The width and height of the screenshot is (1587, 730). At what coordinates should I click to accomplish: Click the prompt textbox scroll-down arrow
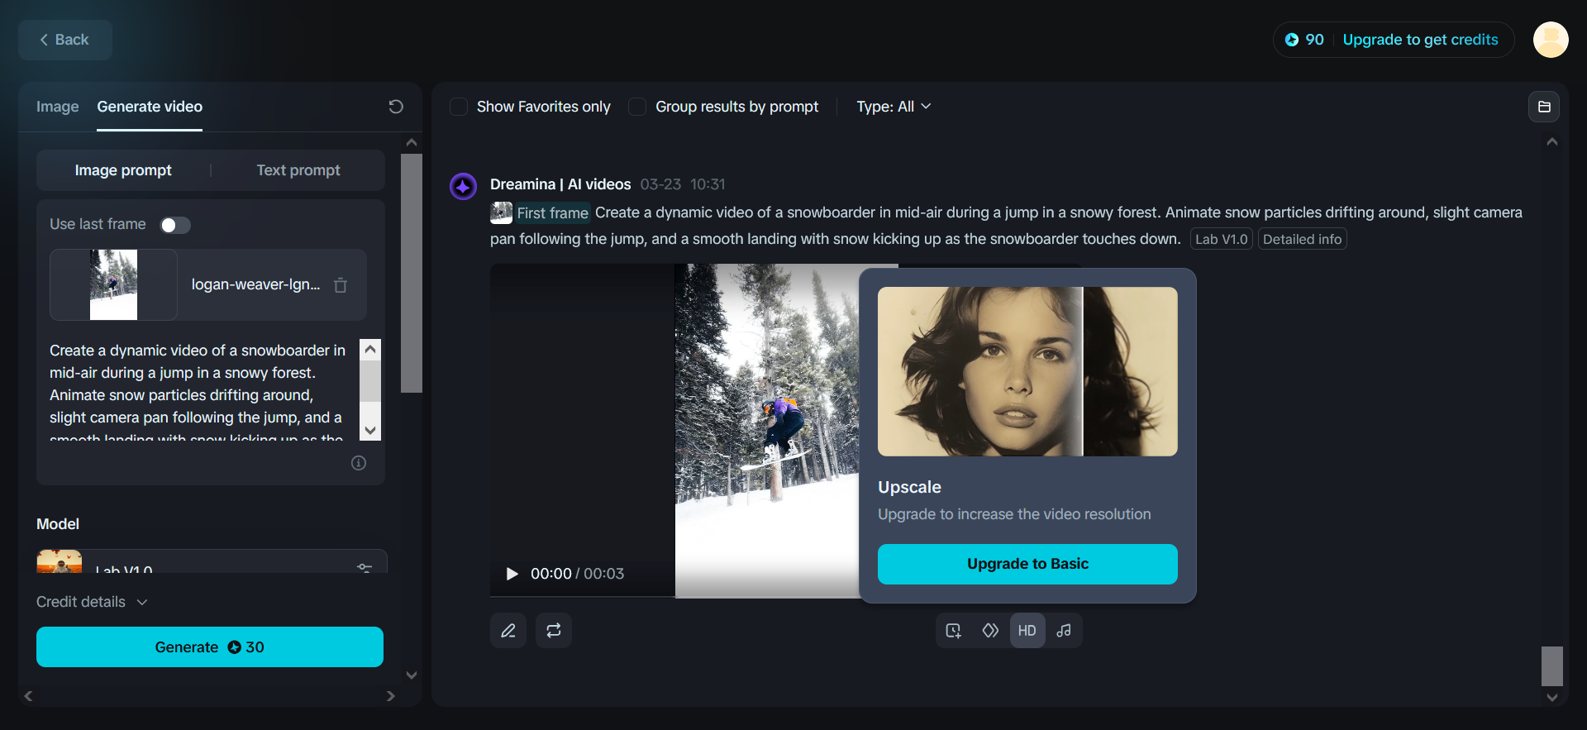(370, 431)
